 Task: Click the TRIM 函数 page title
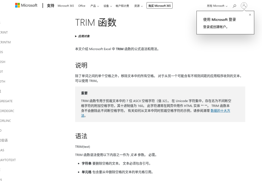[96, 22]
